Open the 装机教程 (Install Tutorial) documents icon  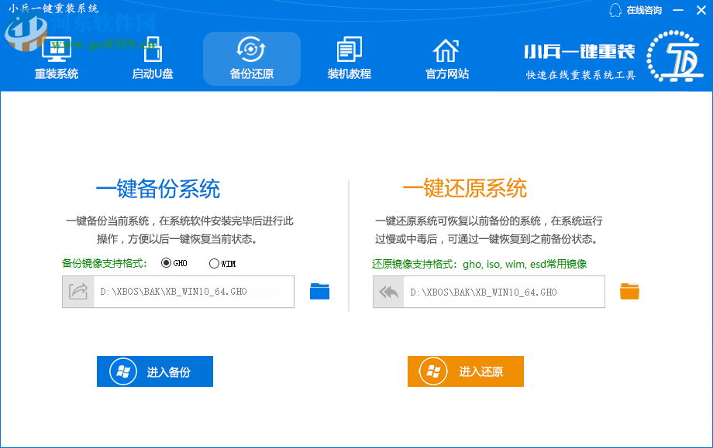click(x=348, y=48)
